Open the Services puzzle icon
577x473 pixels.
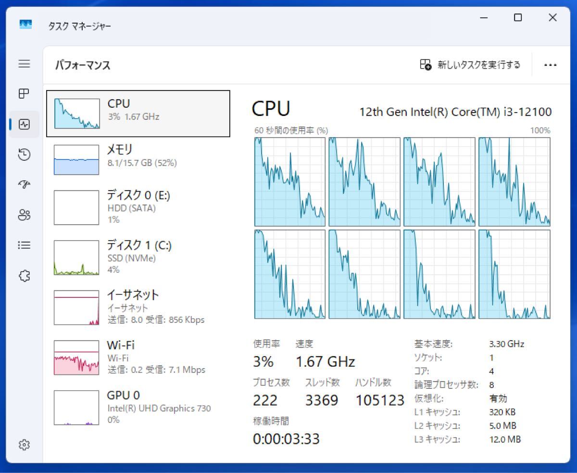pos(24,276)
